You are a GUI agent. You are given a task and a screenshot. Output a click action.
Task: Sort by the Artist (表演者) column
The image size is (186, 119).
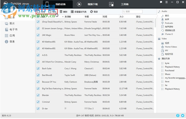[74, 17]
